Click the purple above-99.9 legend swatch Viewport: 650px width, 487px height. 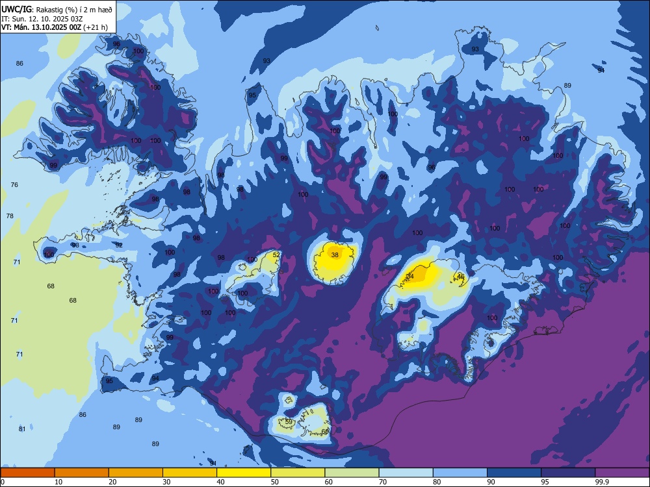pyautogui.click(x=622, y=473)
